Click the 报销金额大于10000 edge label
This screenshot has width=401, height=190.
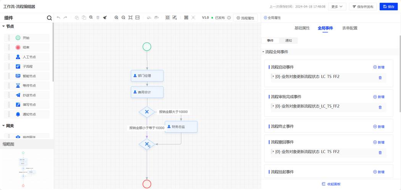(x=174, y=112)
